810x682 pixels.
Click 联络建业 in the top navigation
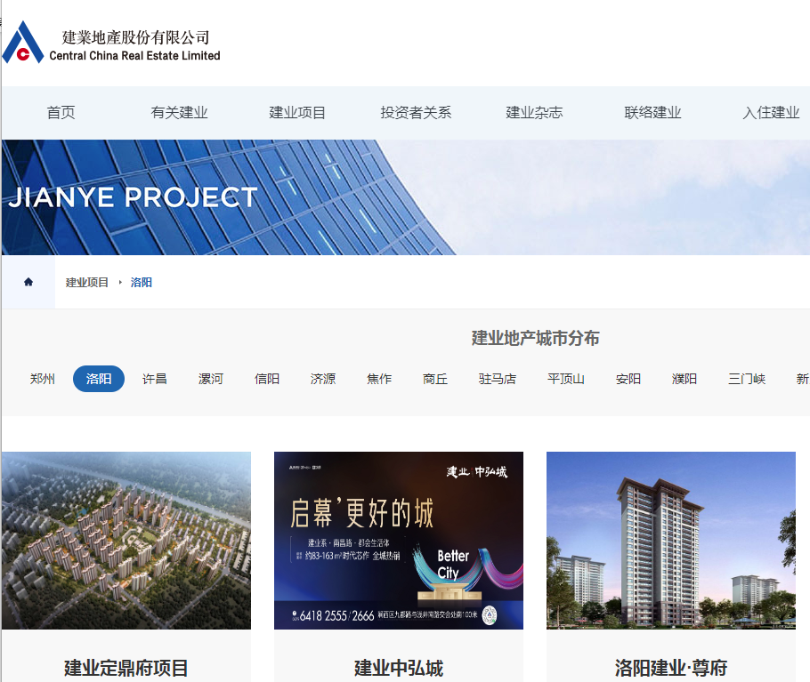(652, 113)
